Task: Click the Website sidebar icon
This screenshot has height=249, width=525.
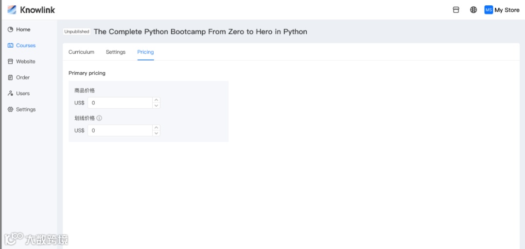Action: pos(11,62)
